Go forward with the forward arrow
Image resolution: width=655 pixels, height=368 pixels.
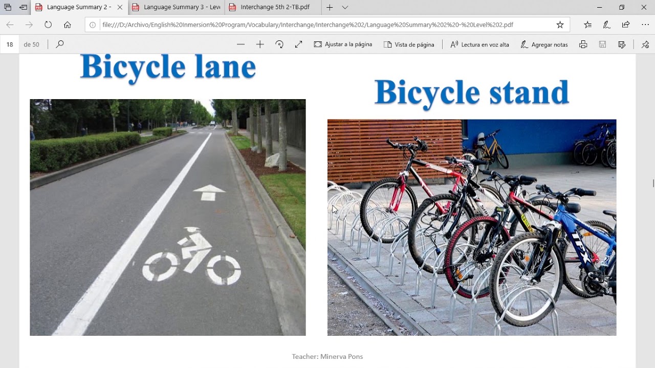[29, 25]
